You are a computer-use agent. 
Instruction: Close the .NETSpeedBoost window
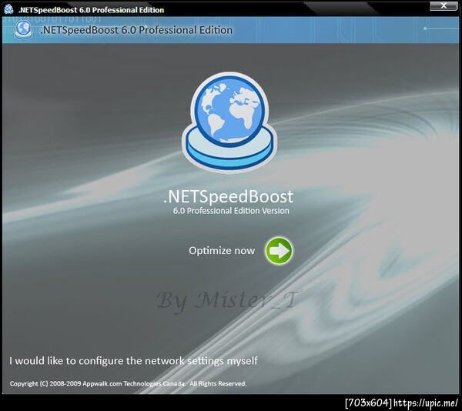point(444,5)
